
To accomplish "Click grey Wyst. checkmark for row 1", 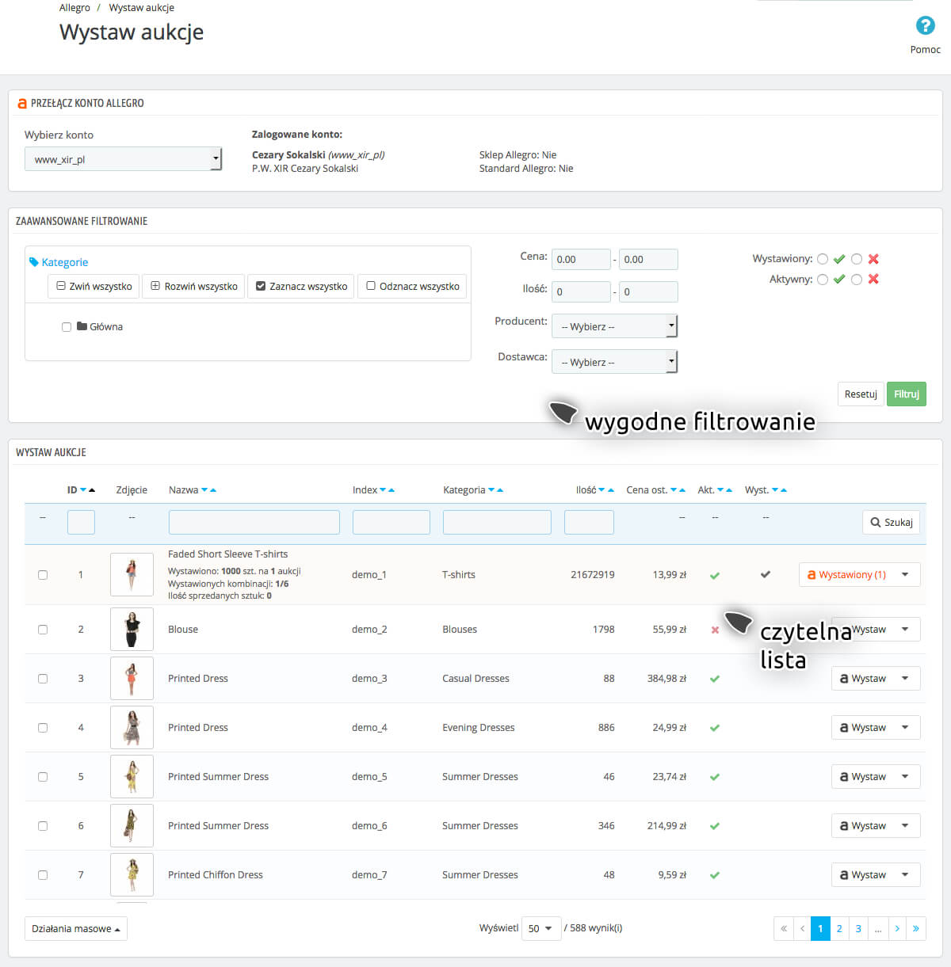I will (x=766, y=575).
